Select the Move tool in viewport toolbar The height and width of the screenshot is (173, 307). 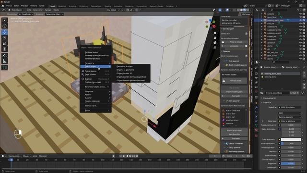4,32
